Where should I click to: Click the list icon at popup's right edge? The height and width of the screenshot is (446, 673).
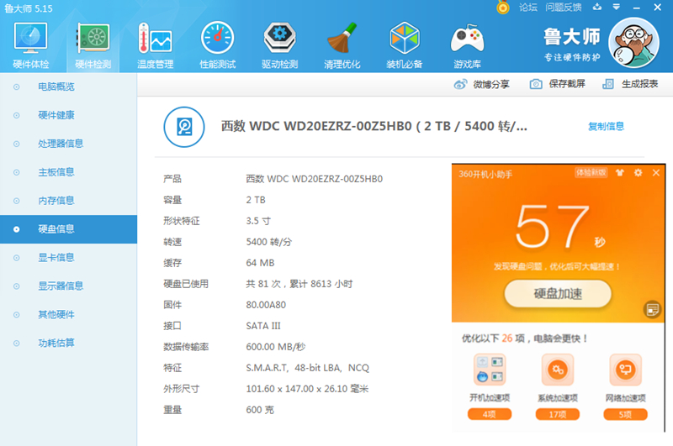[x=653, y=309]
